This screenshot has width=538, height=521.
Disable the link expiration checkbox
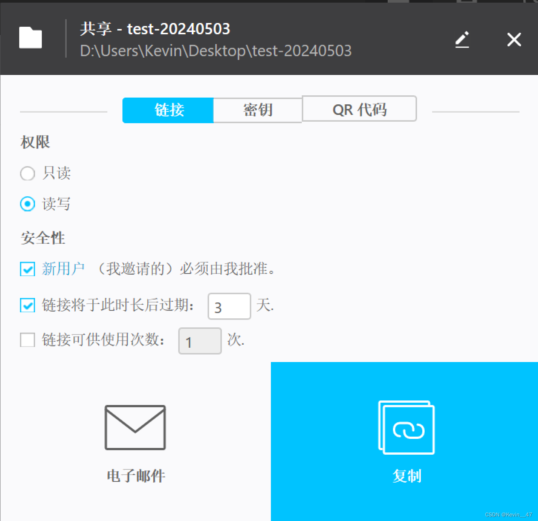(28, 305)
